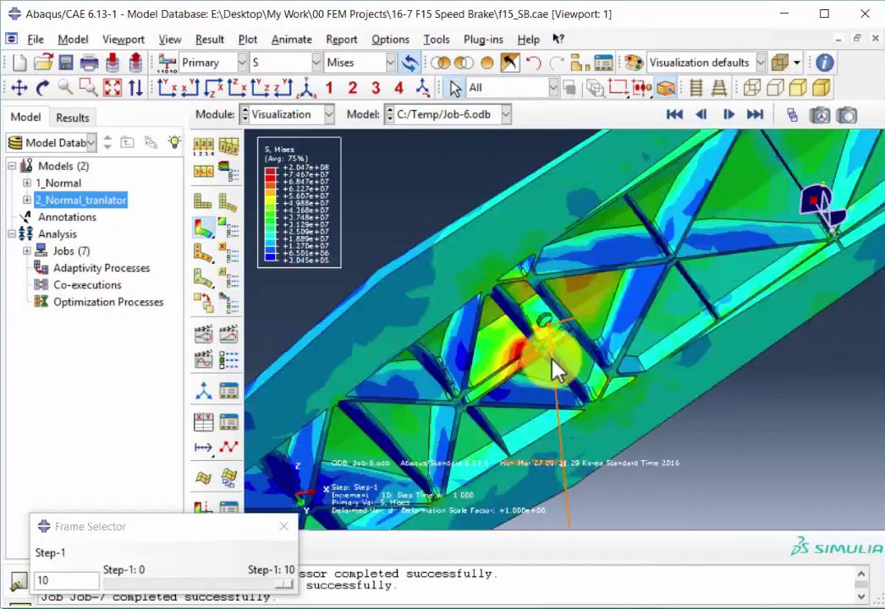Toggle the lightbulb icon in model tree
Viewport: 885px width, 609px height.
174,142
